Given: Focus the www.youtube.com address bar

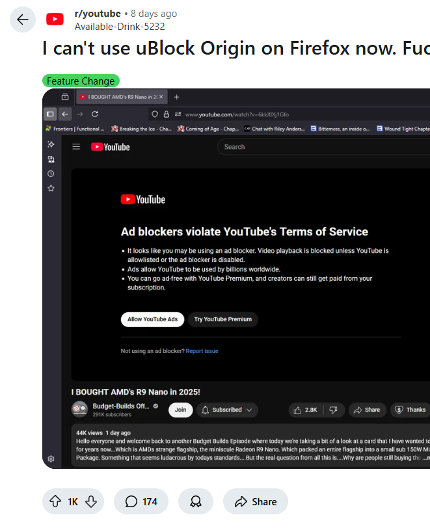Looking at the screenshot, I should point(290,114).
